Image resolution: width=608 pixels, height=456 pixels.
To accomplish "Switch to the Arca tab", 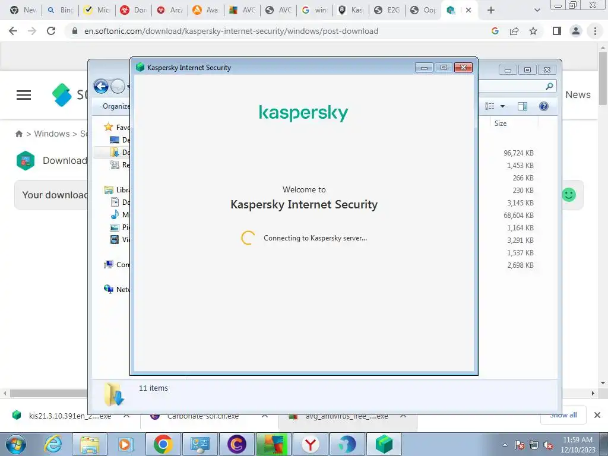I will pyautogui.click(x=170, y=10).
